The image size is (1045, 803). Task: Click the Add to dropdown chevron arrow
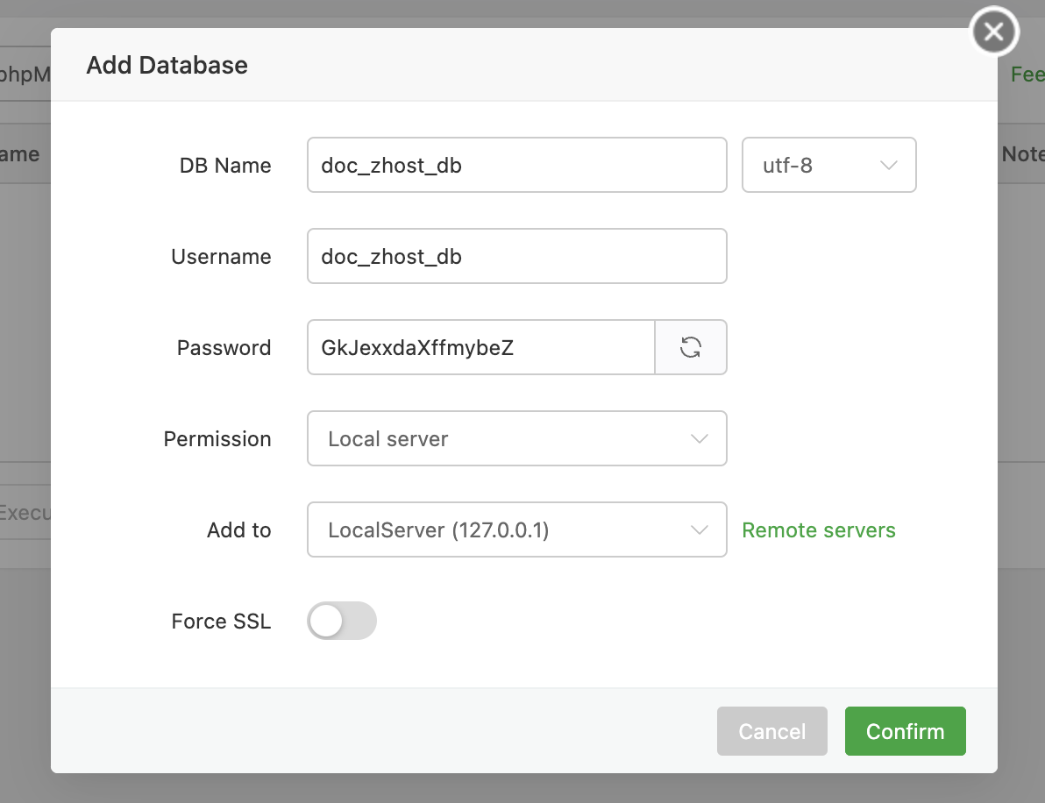coord(700,529)
